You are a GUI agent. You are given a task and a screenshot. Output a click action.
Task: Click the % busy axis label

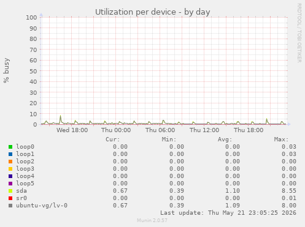[x=6, y=70]
